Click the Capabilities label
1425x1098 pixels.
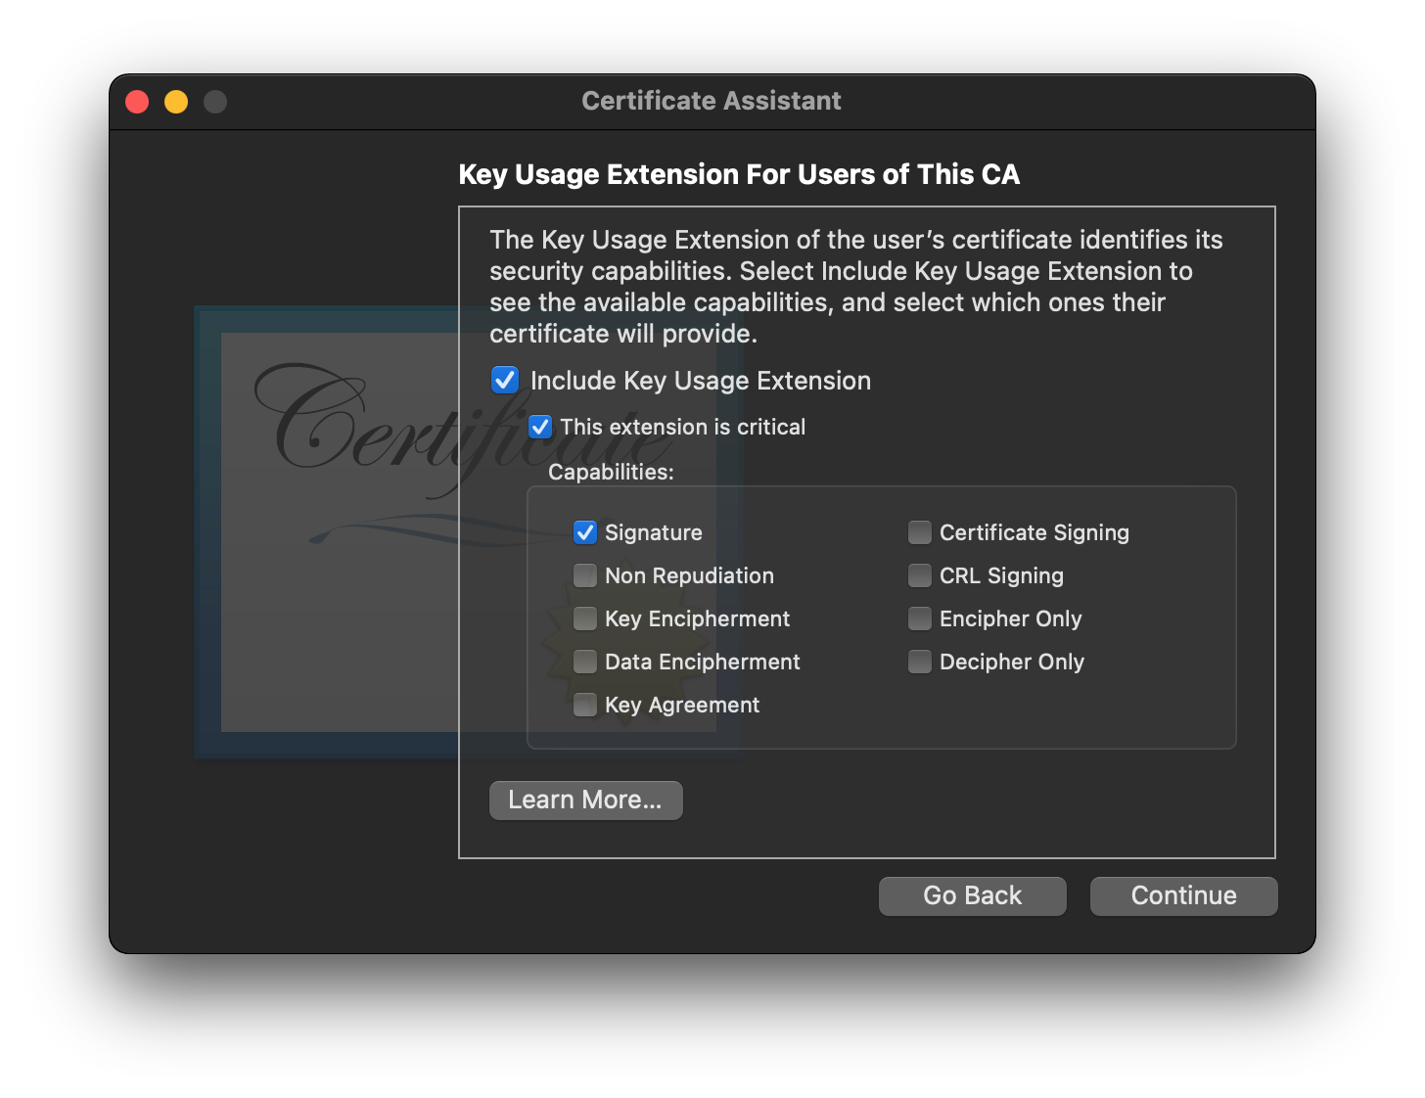(611, 472)
